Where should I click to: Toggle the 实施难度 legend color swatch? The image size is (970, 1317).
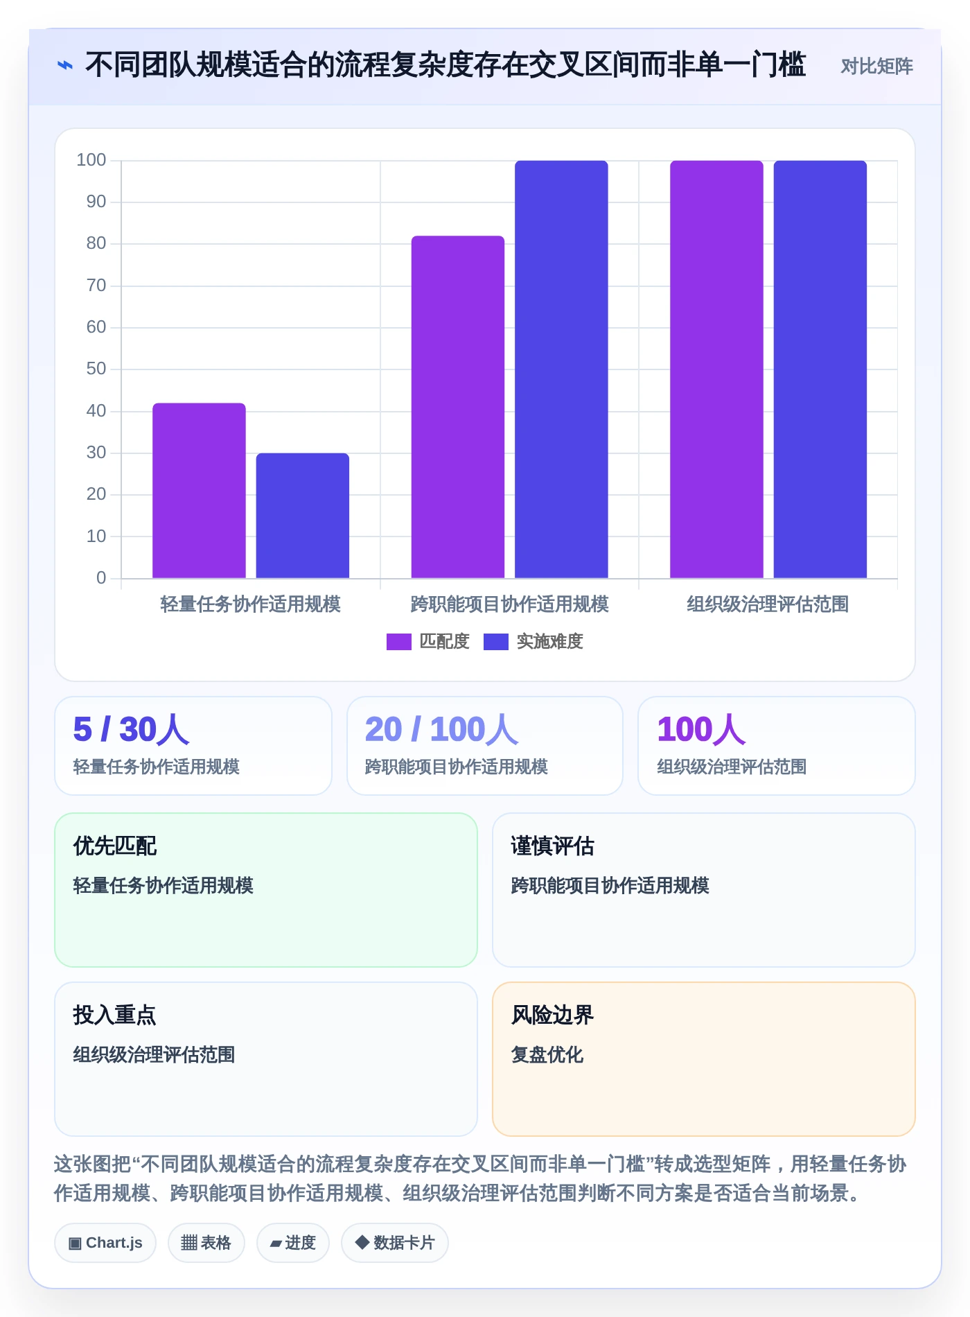pos(495,642)
